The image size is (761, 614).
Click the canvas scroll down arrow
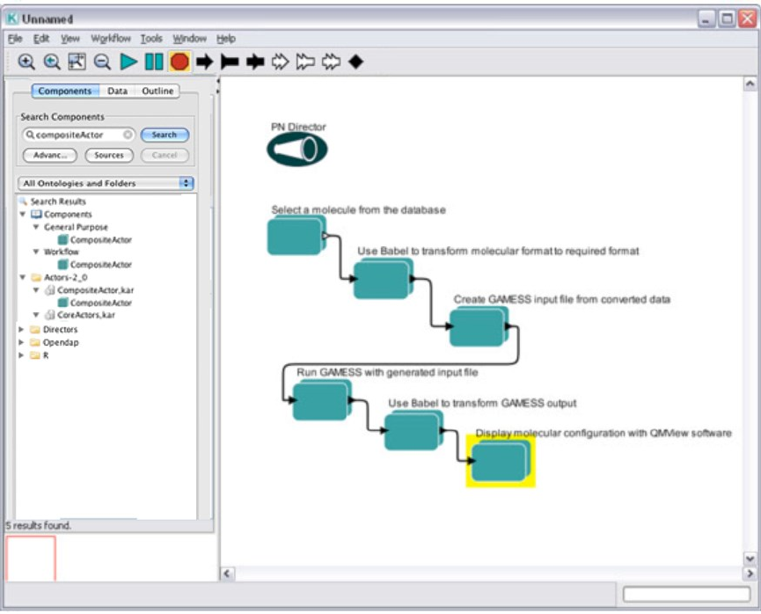point(750,559)
